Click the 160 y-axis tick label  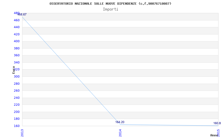(17, 126)
